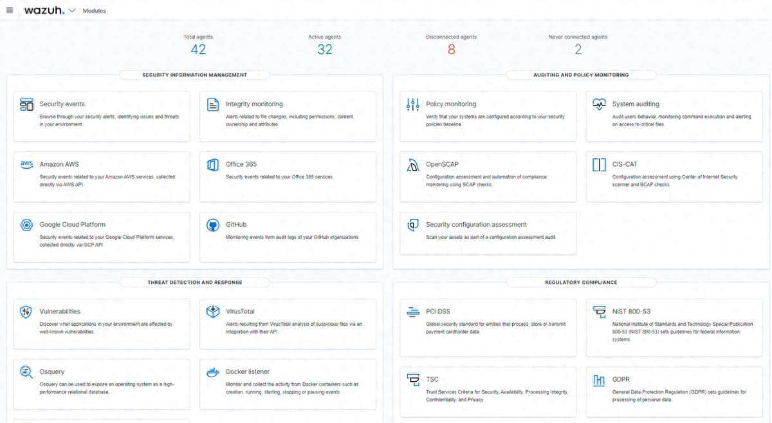Click the Google Cloud Platform icon
The width and height of the screenshot is (772, 423).
[26, 225]
